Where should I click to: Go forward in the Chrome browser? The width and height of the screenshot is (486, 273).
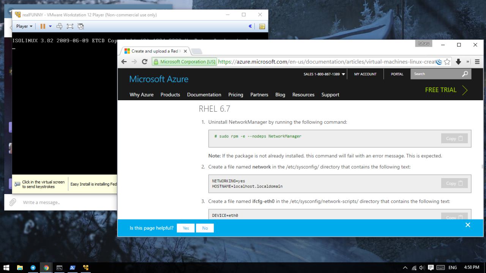tap(134, 62)
